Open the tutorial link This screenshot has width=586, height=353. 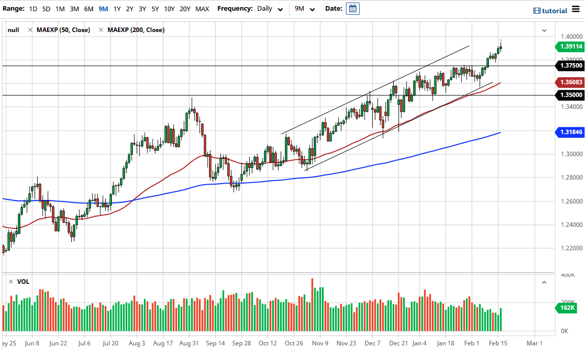click(x=554, y=10)
